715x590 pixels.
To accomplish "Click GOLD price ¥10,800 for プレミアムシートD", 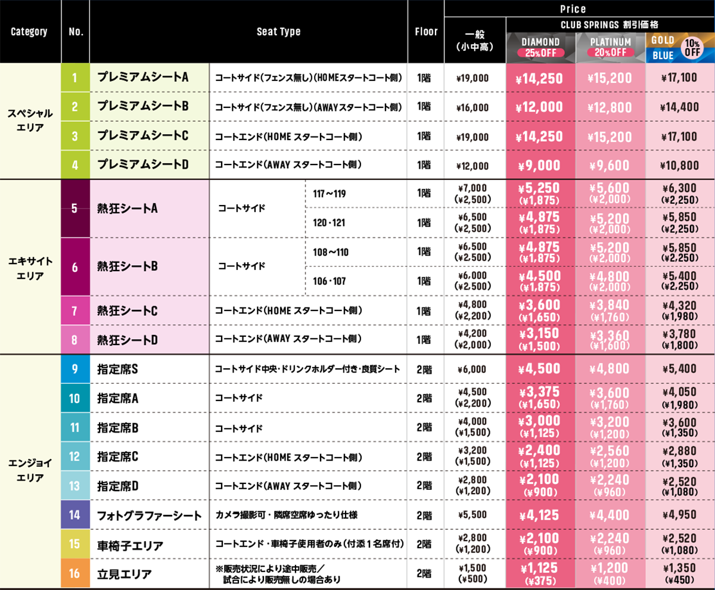I will coord(679,166).
